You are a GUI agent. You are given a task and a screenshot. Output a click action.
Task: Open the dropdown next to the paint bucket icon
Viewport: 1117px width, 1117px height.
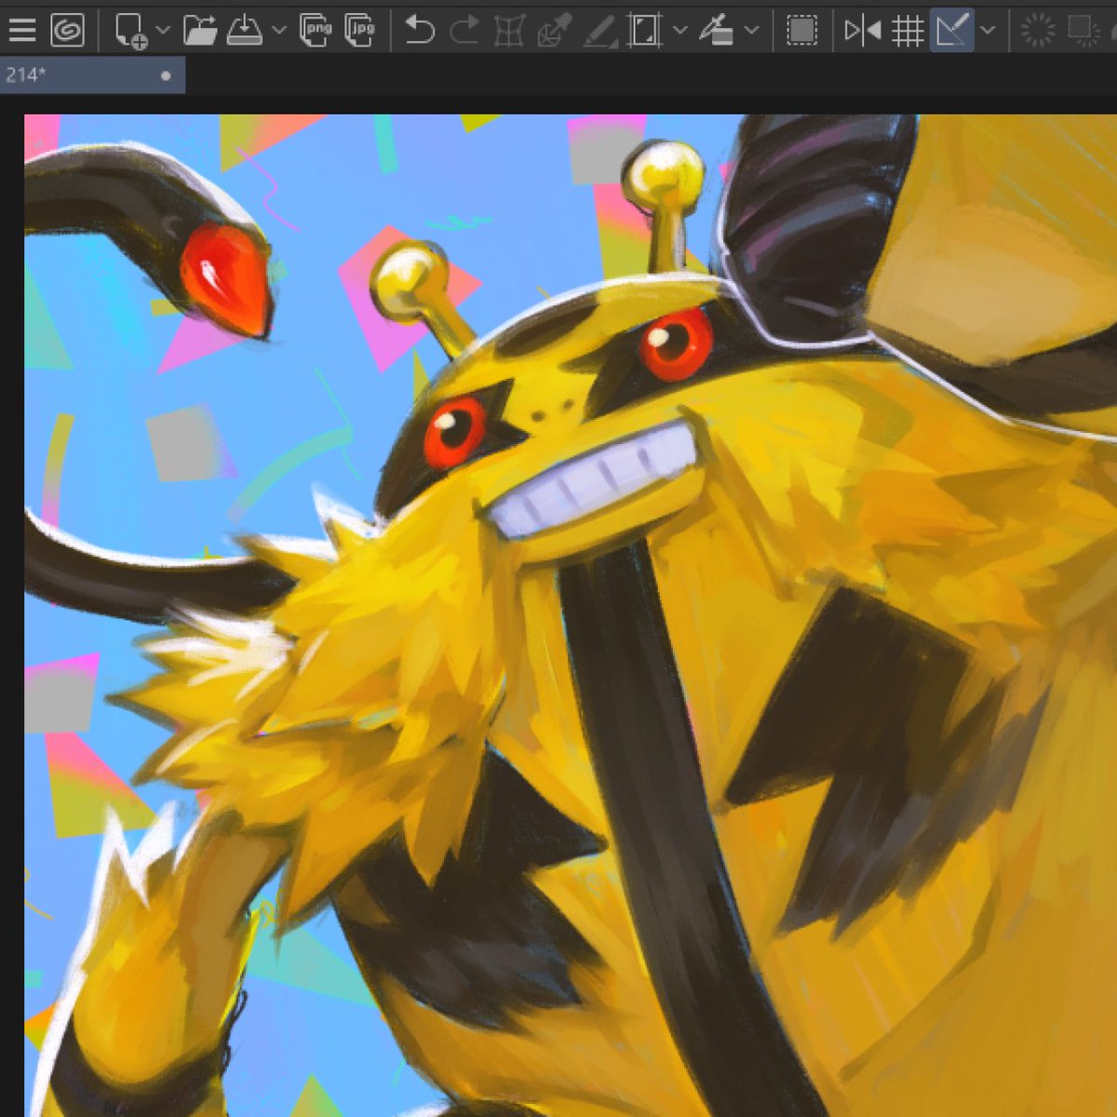pyautogui.click(x=752, y=31)
